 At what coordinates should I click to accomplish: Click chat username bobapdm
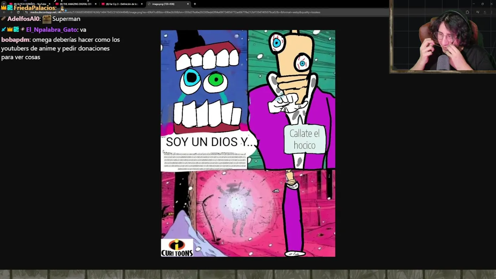tap(15, 40)
